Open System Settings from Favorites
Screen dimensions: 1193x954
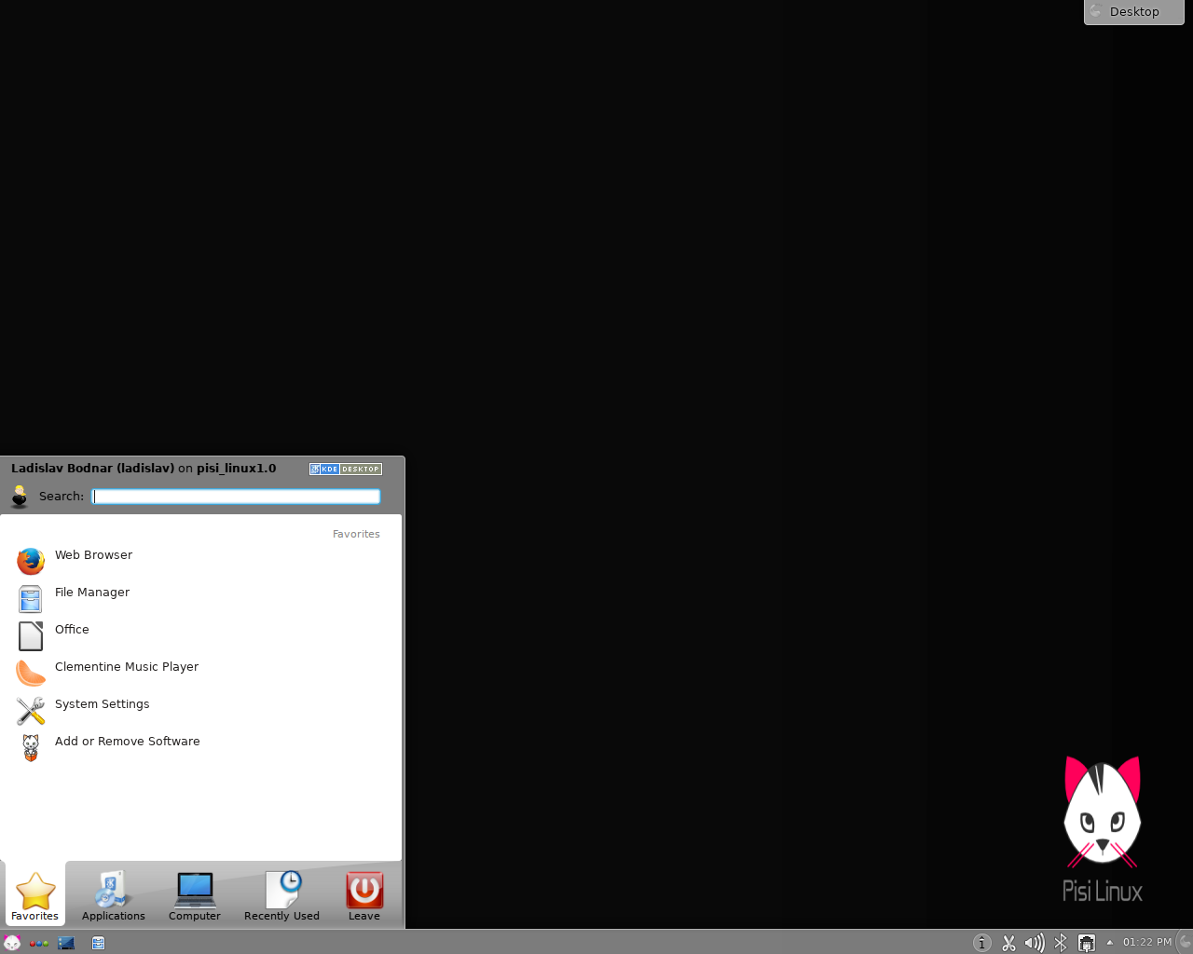(x=200, y=710)
